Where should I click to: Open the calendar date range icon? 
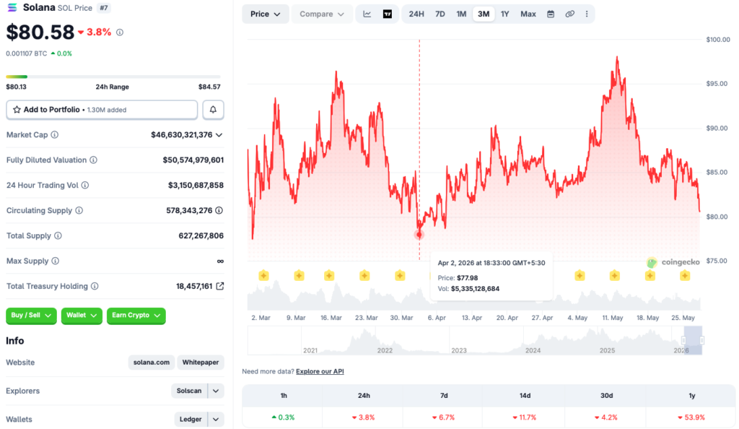[551, 14]
